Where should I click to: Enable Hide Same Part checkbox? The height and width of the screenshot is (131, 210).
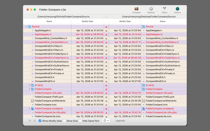click(80, 121)
